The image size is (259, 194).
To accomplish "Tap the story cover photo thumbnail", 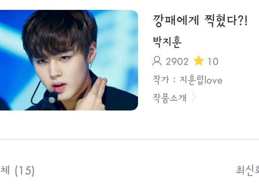I will pyautogui.click(x=69, y=60).
